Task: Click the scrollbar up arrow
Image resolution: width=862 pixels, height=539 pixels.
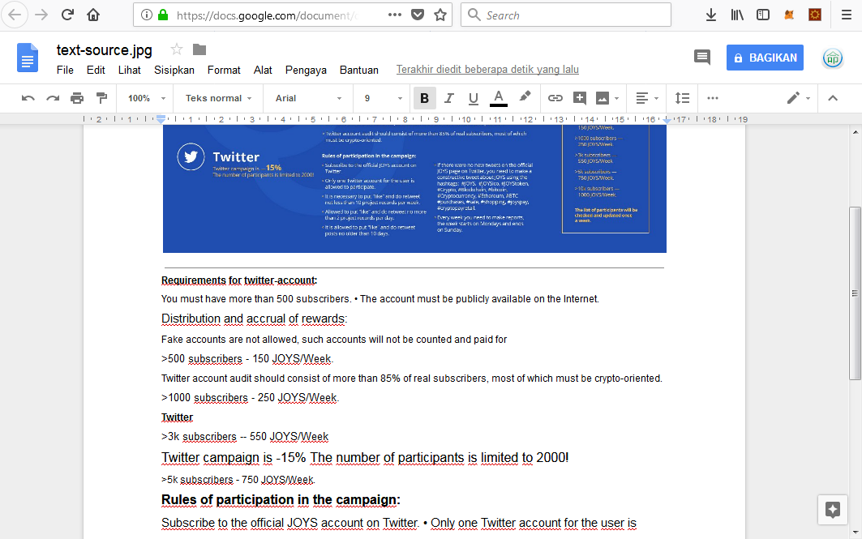Action: 855,132
